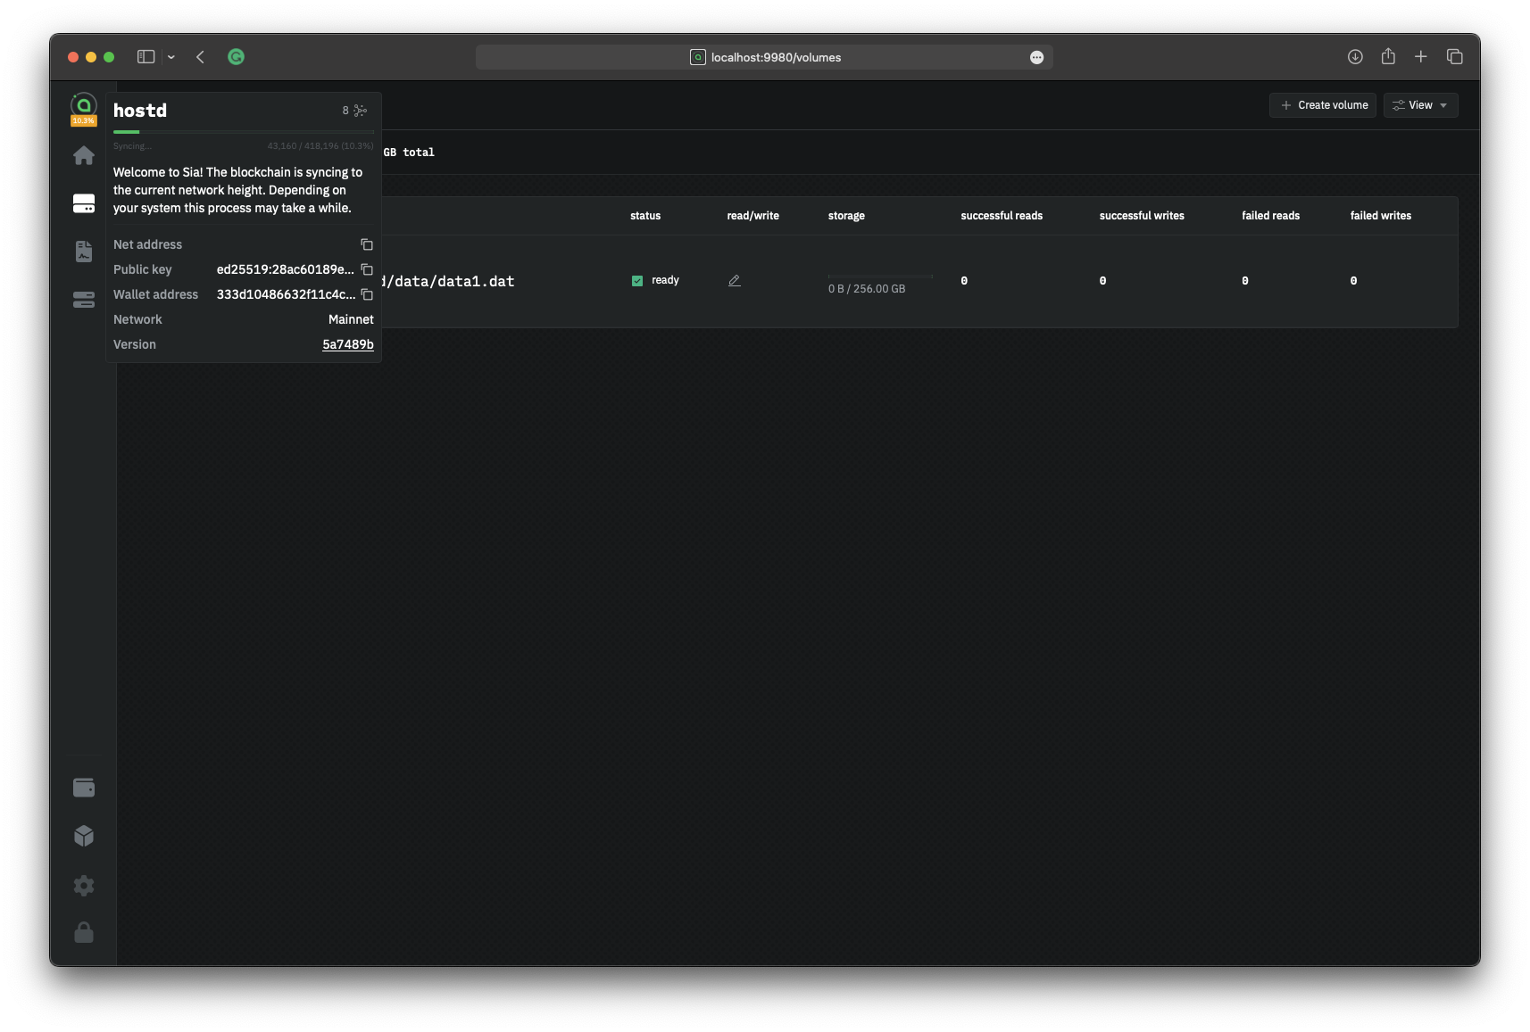
Task: Click the Safari Share icon
Action: point(1388,57)
